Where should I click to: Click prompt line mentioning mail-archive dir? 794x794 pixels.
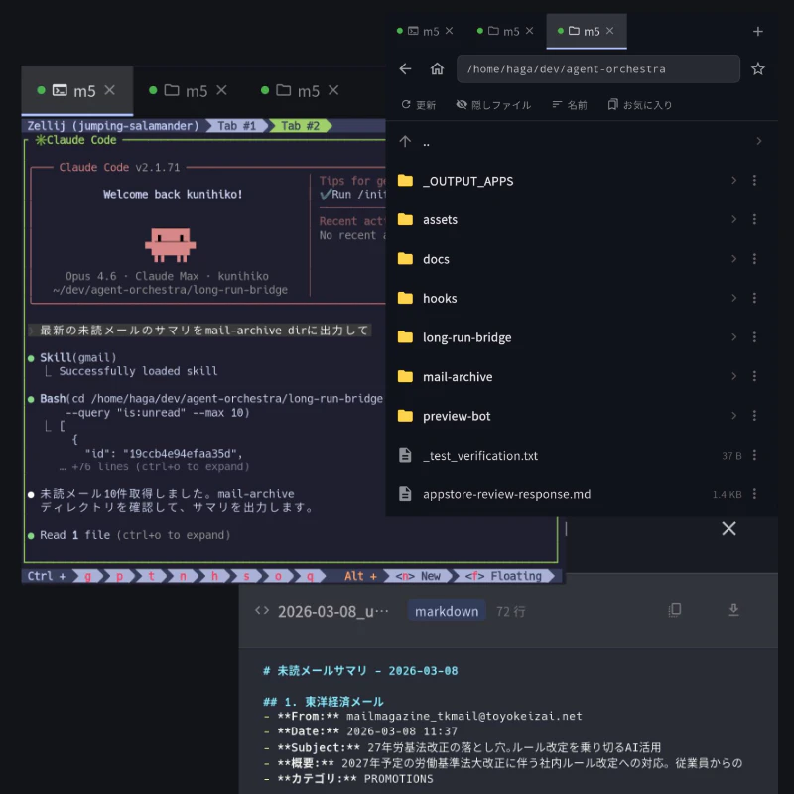pos(199,331)
